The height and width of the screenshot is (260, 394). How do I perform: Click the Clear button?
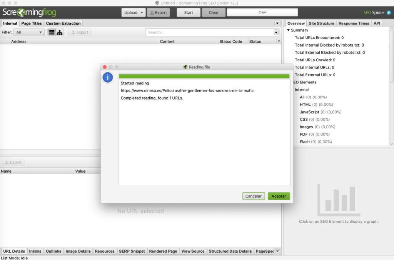(213, 12)
